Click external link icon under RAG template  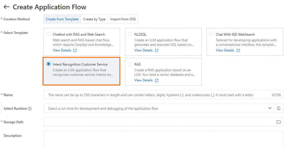157,81
